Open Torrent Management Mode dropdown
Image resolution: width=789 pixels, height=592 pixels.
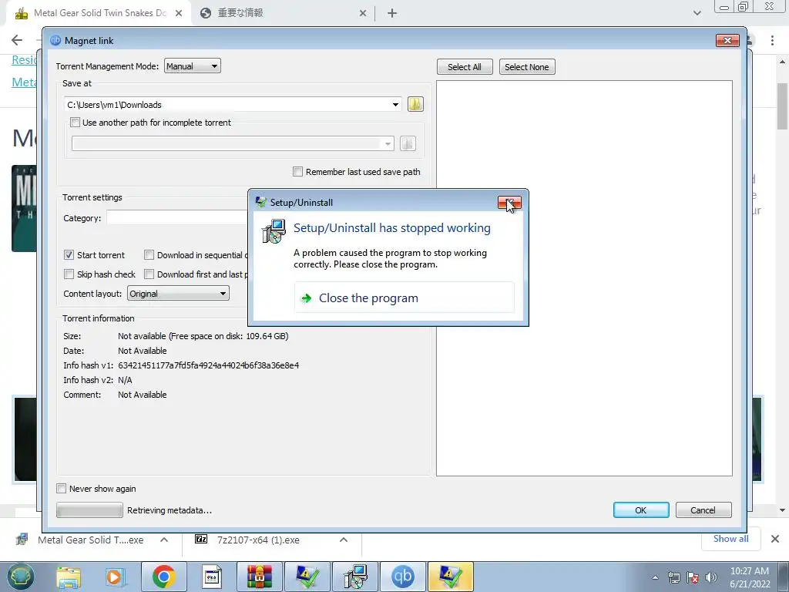[x=192, y=66]
